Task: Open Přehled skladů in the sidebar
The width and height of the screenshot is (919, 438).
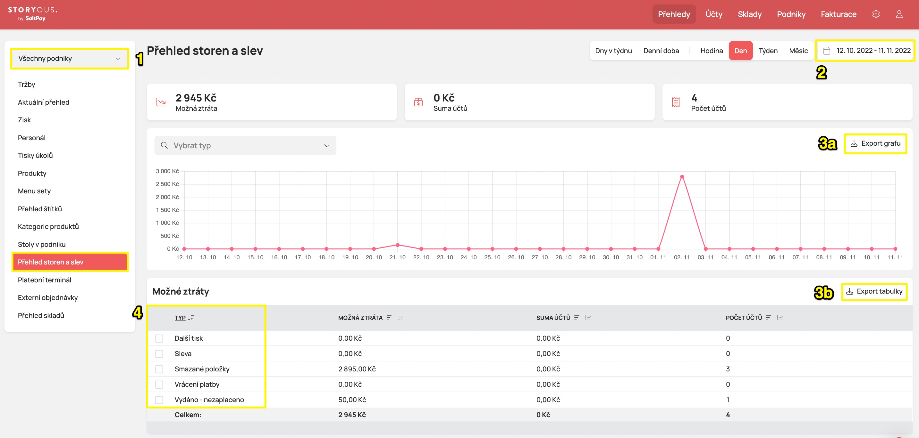Action: [x=41, y=315]
